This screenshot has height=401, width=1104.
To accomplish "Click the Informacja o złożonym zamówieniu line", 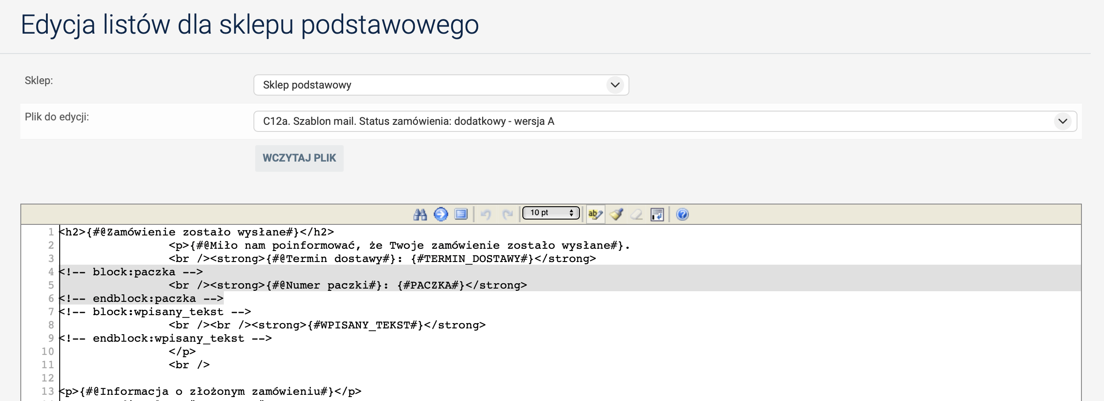I will pyautogui.click(x=211, y=391).
